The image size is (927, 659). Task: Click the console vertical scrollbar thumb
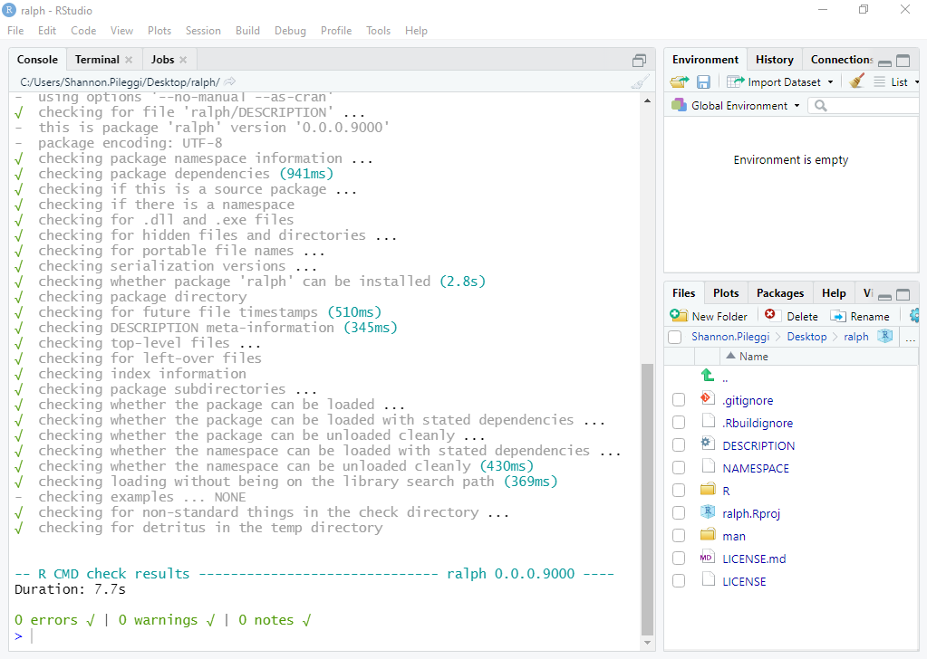point(647,499)
